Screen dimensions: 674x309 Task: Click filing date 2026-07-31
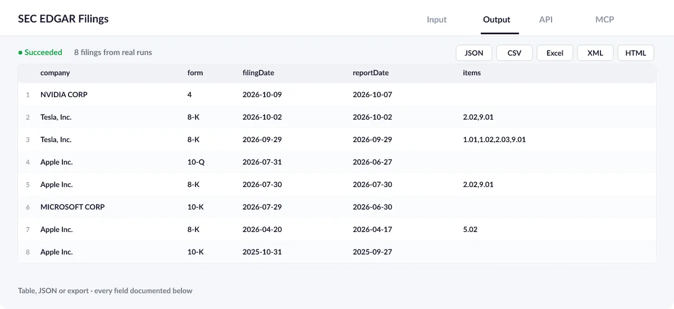262,162
